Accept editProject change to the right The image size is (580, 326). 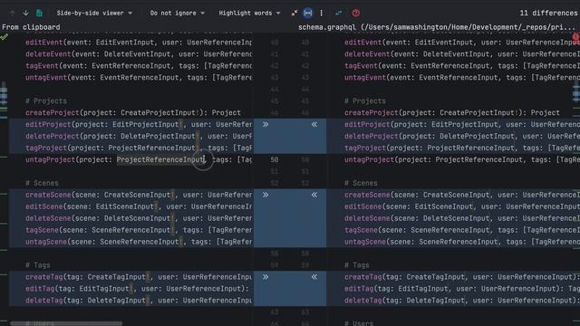(266, 125)
